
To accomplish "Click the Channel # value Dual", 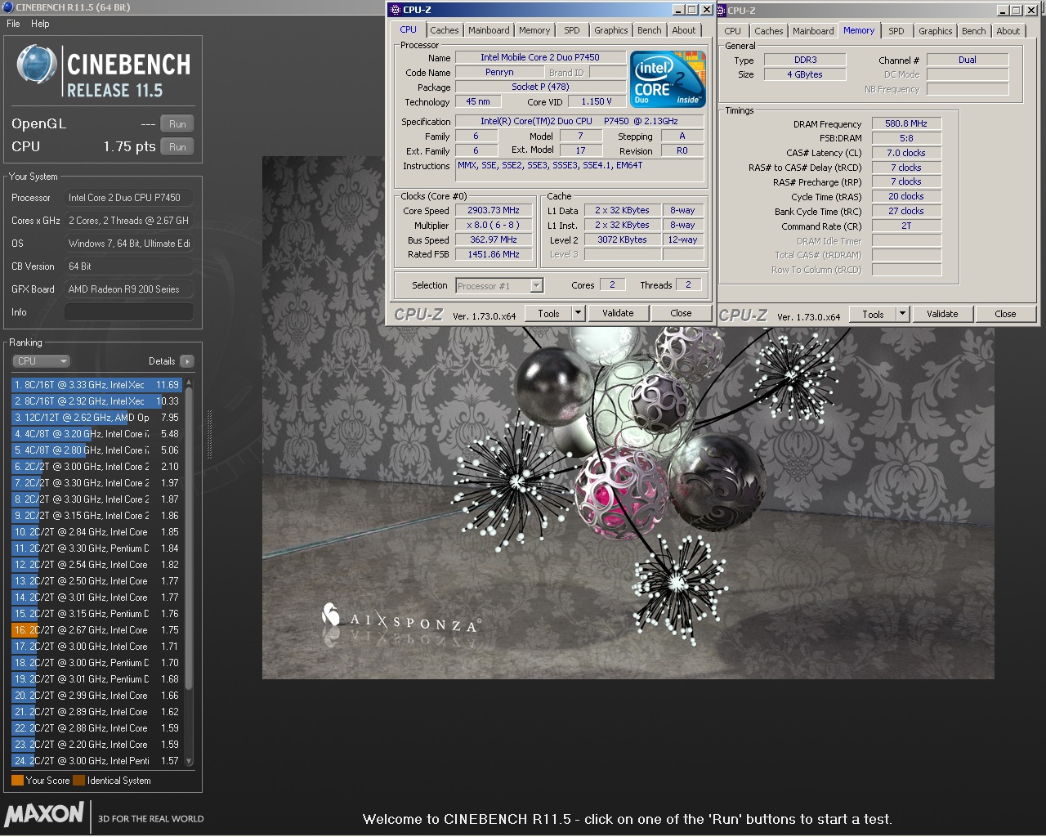I will pos(968,60).
